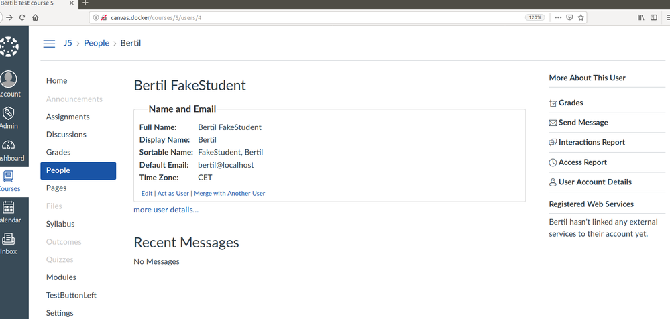Click the 120% zoom level indicator
This screenshot has height=319, width=670.
click(x=535, y=17)
